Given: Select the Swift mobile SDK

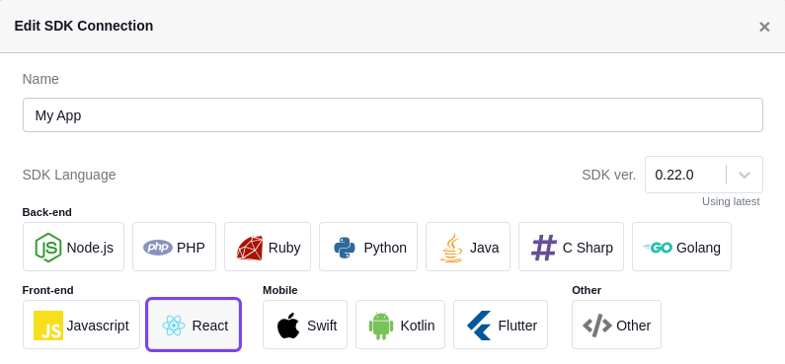Looking at the screenshot, I should click(x=305, y=325).
